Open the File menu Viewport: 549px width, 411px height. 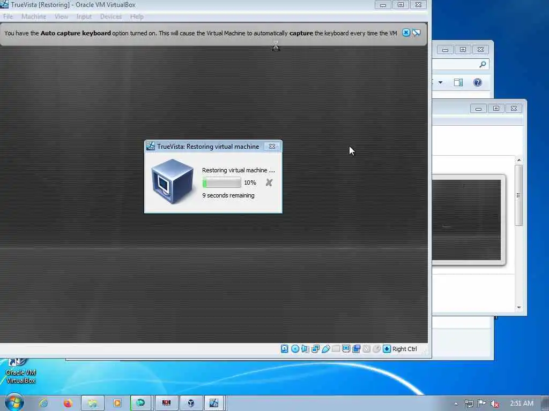pos(8,17)
